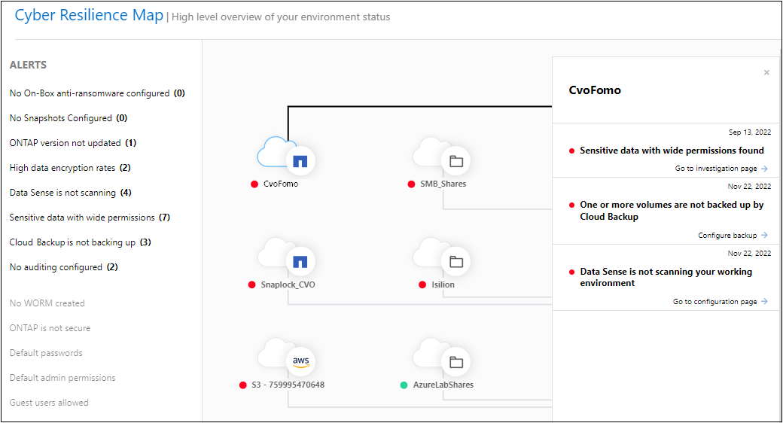
Task: Select No Snapshots Configured alert
Action: pos(69,118)
